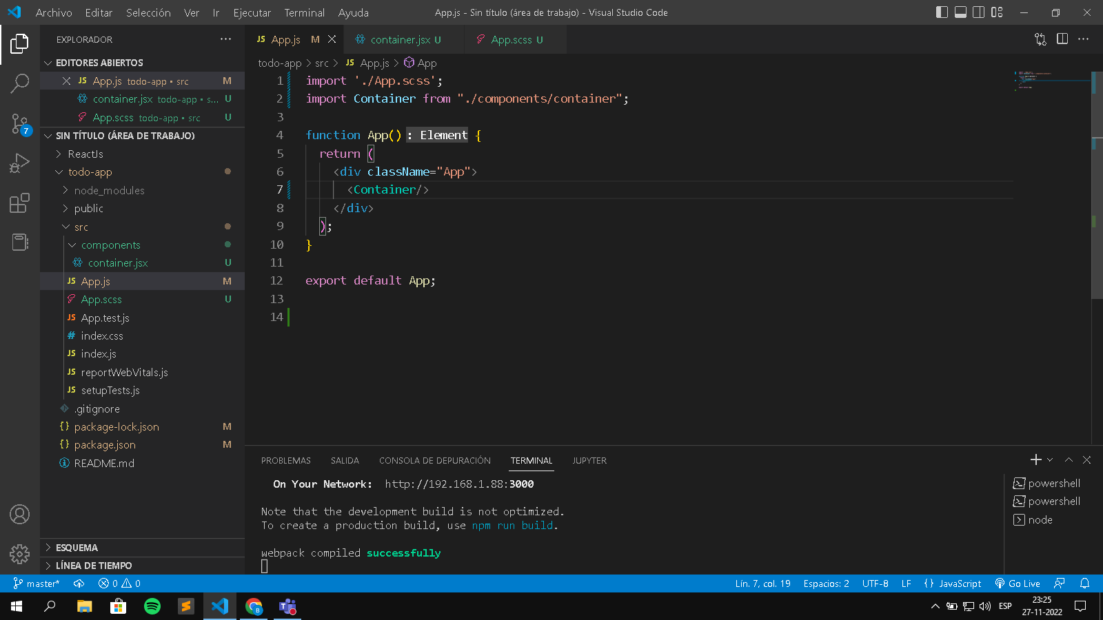Open the Terminal menu
1103x620 pixels.
coord(304,12)
